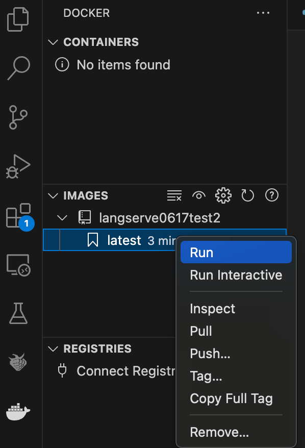
Task: Open Images settings gear
Action: tap(223, 196)
